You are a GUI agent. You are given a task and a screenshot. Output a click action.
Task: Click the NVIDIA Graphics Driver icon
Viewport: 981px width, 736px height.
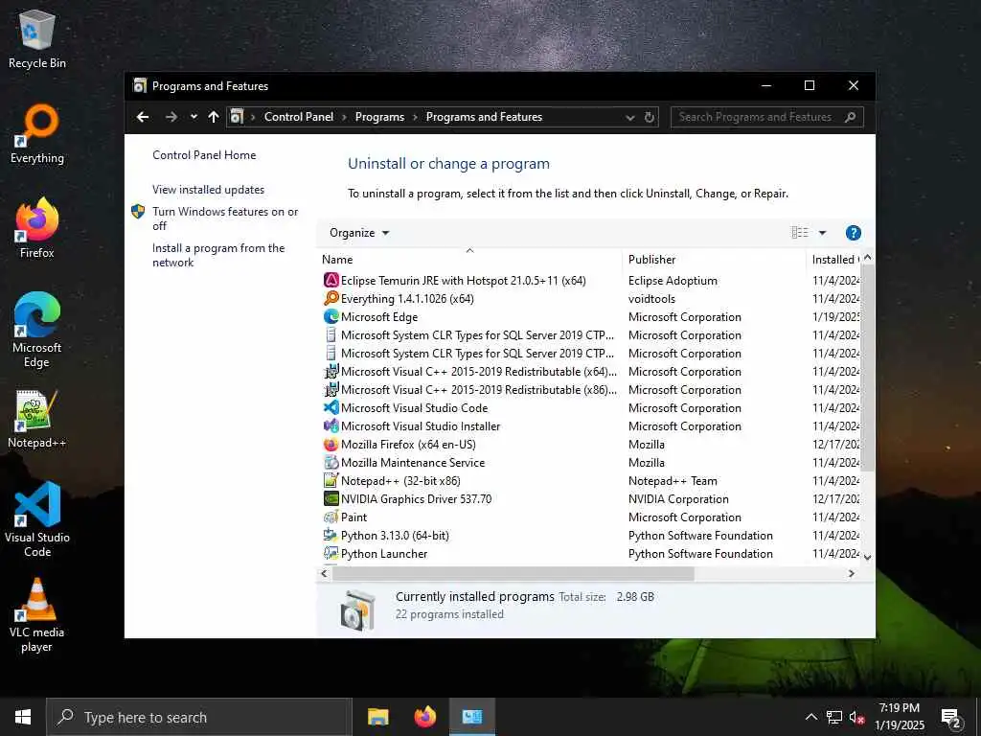331,498
